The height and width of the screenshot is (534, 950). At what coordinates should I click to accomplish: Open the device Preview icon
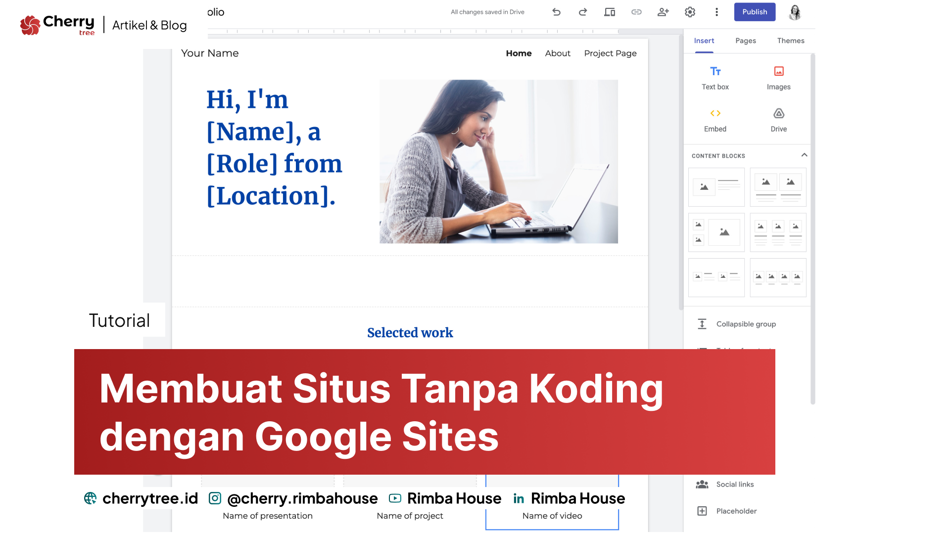tap(610, 12)
